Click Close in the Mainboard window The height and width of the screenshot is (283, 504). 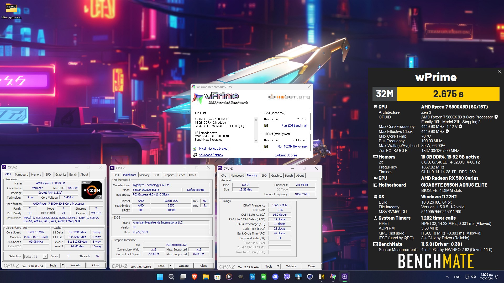(204, 266)
